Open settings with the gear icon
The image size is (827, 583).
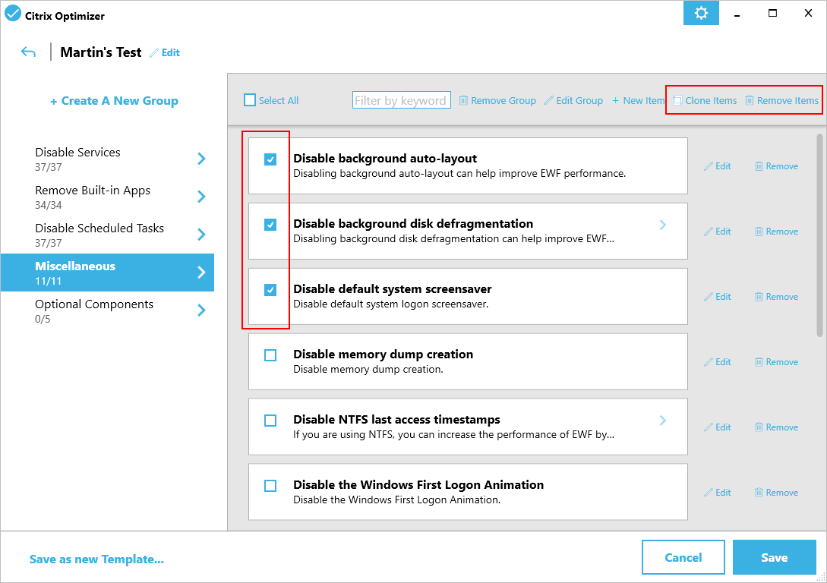point(701,14)
